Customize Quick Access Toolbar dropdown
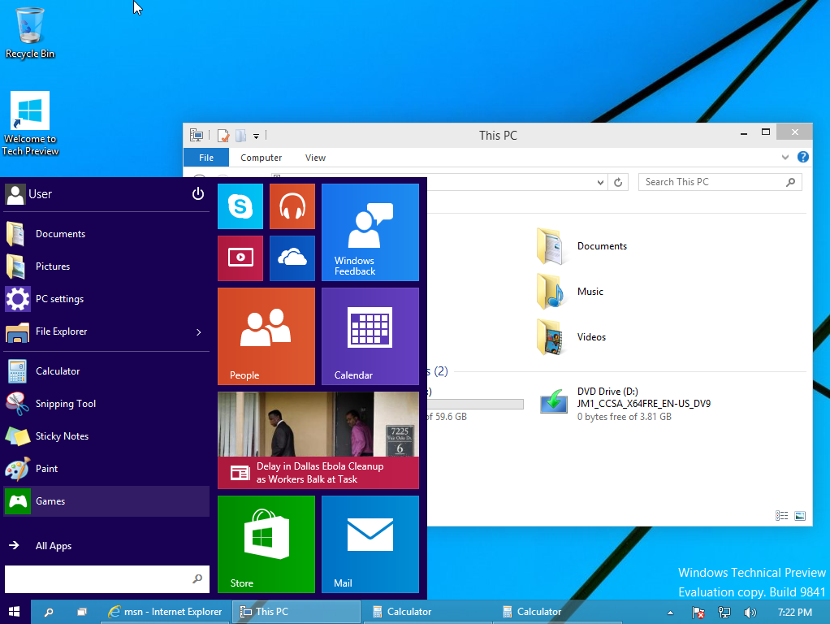The height and width of the screenshot is (624, 830). [256, 136]
